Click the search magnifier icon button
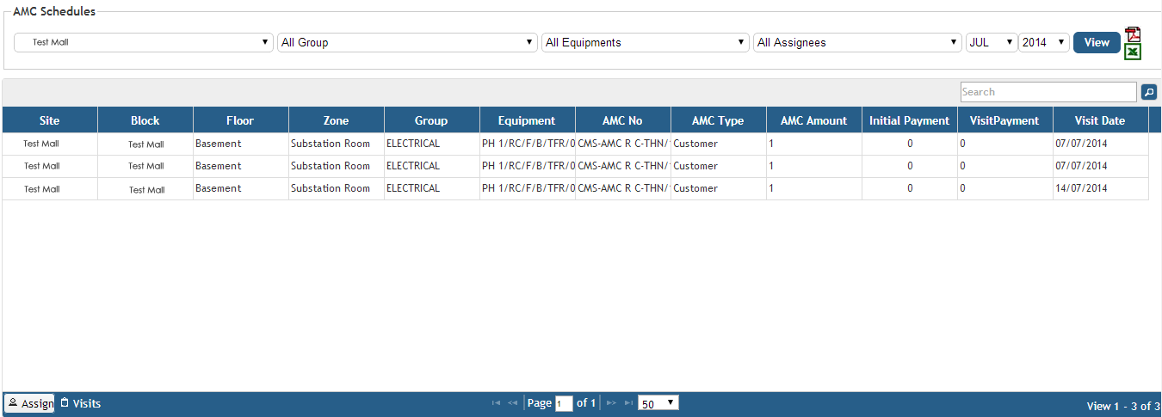Viewport: 1162px width, 417px height. pos(1148,92)
